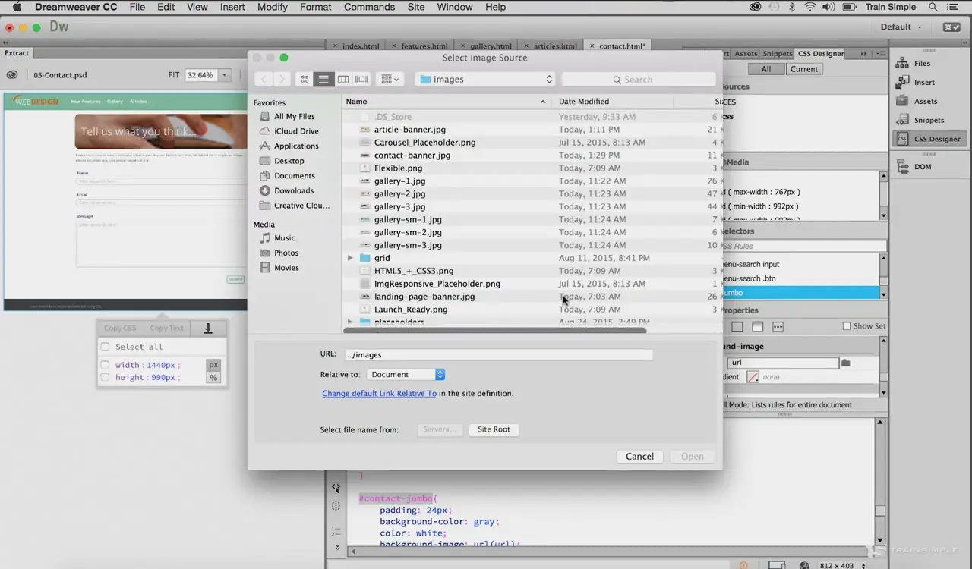
Task: Open Change default Link Relative To link
Action: point(379,393)
